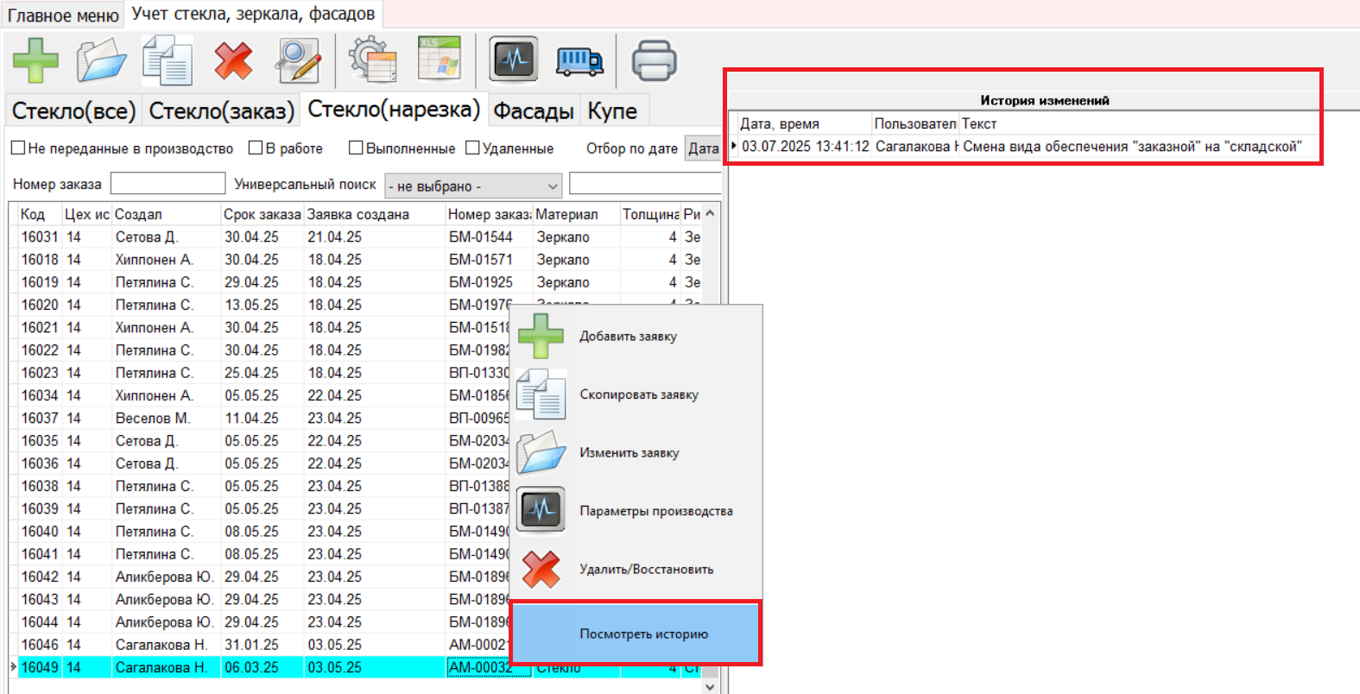1360x694 pixels.
Task: Click the open folder edit icon in toolbar
Action: click(101, 60)
